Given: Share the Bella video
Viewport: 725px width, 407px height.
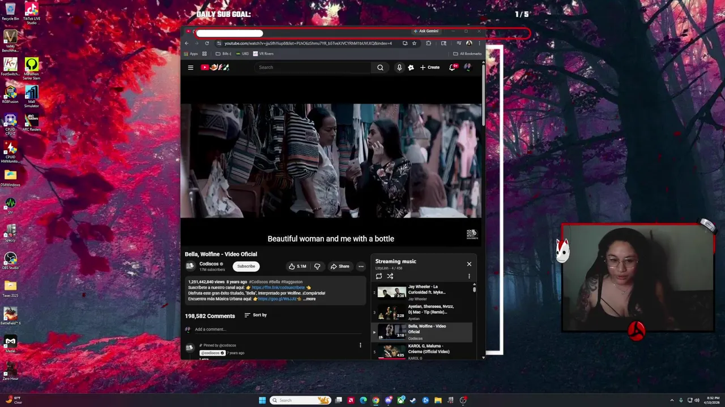Looking at the screenshot, I should point(340,266).
